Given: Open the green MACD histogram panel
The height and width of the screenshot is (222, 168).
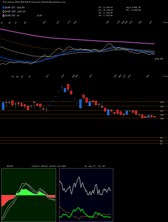Looking at the screenshot, I should click(29, 195).
